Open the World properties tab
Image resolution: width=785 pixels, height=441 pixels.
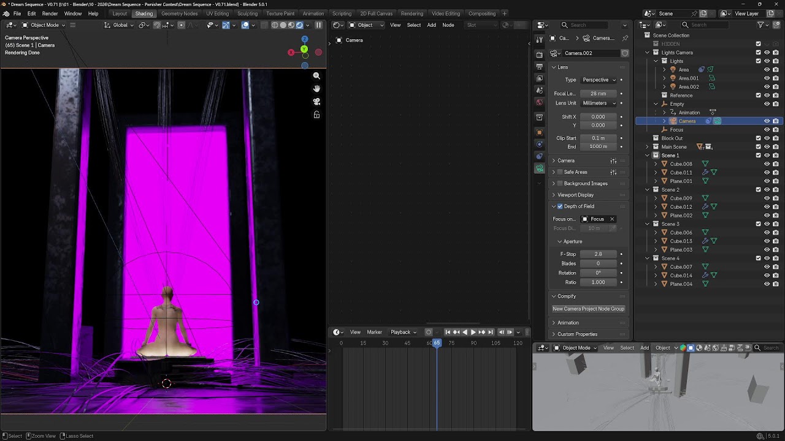click(x=539, y=102)
